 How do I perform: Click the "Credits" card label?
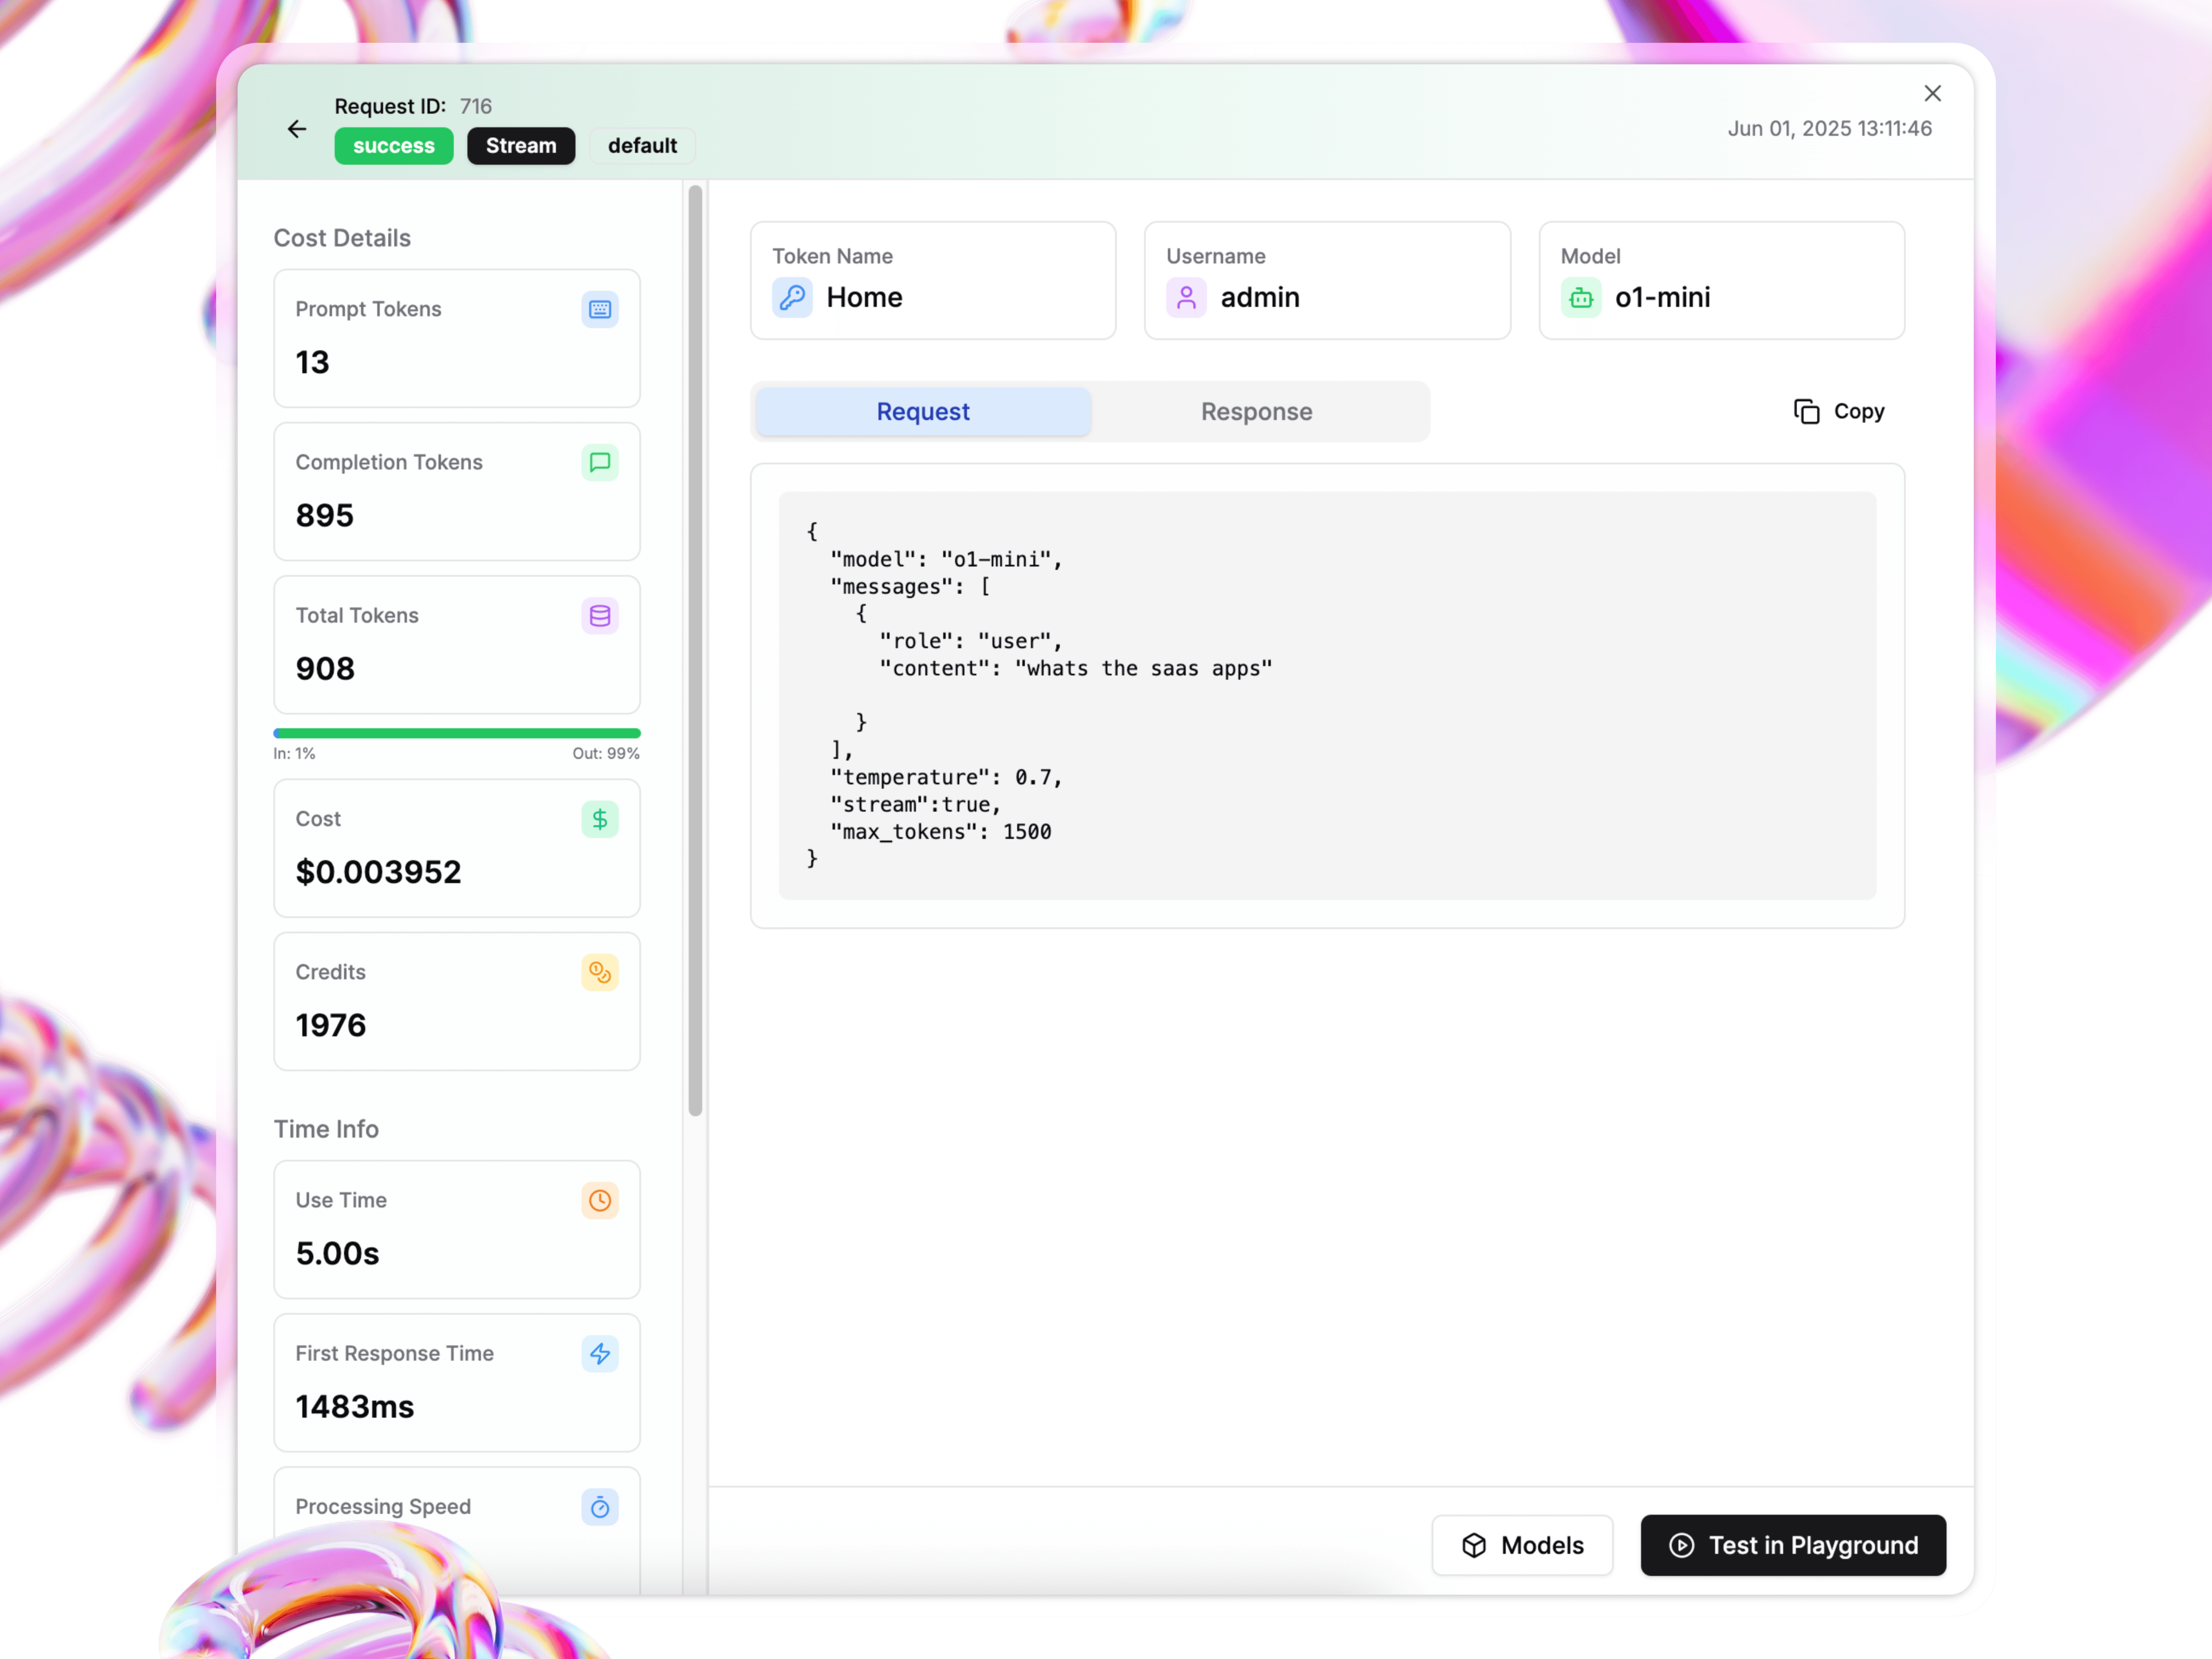pos(330,972)
